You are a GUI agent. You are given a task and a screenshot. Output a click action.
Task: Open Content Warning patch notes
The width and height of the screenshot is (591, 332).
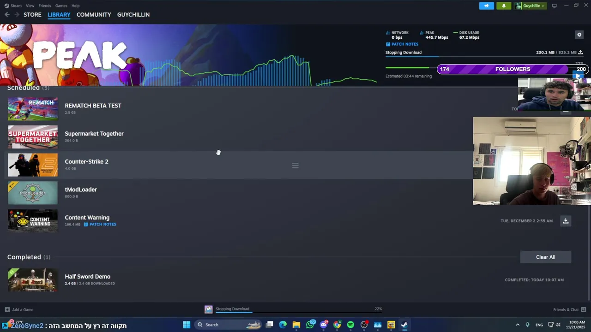(x=100, y=225)
